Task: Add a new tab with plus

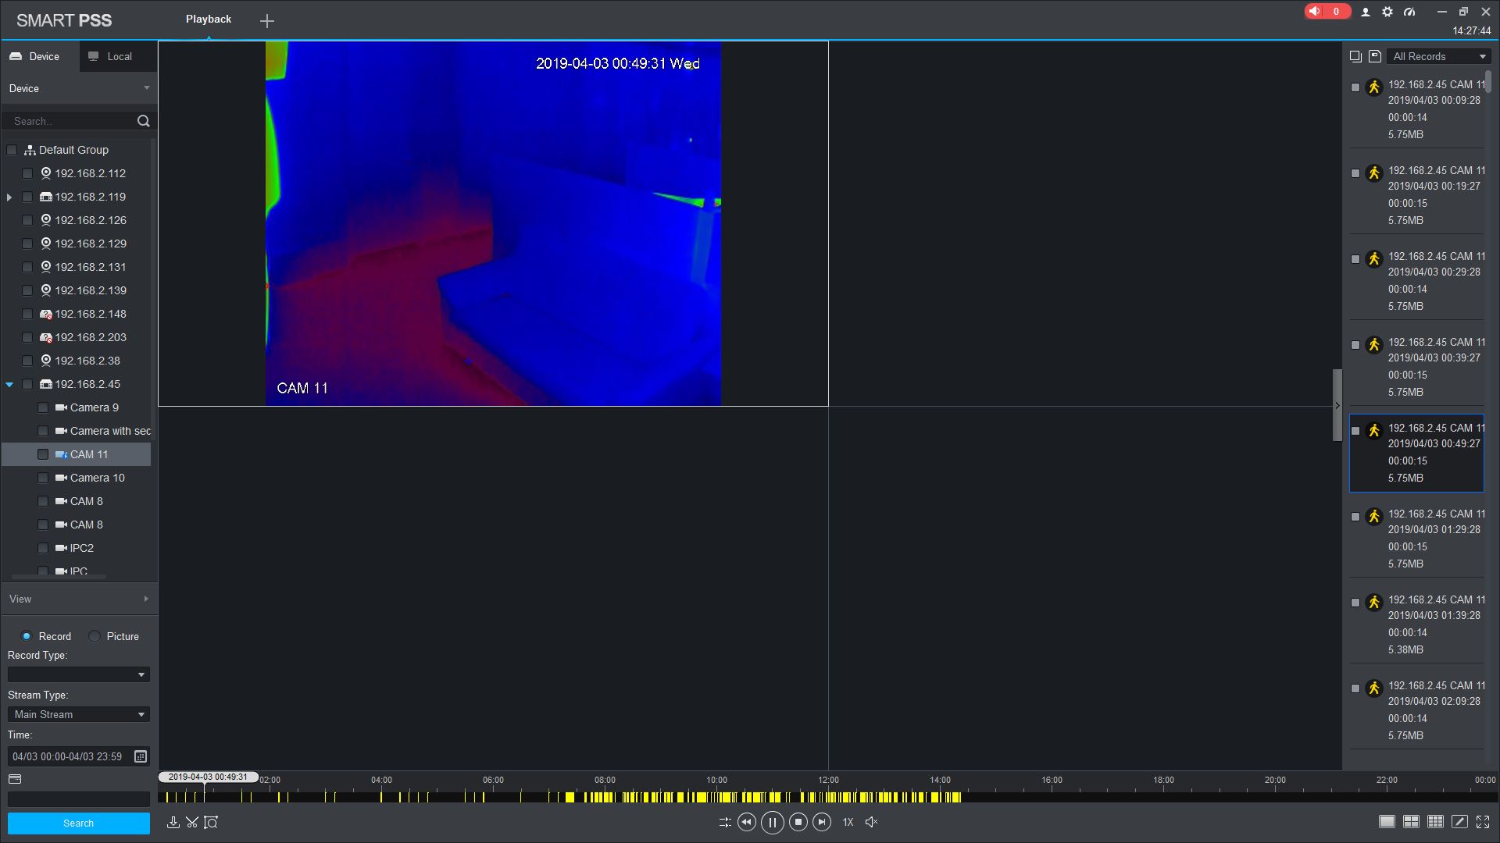Action: point(267,21)
